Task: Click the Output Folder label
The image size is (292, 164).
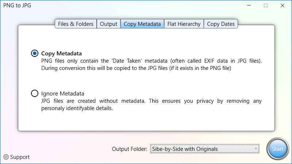Action: click(x=130, y=149)
